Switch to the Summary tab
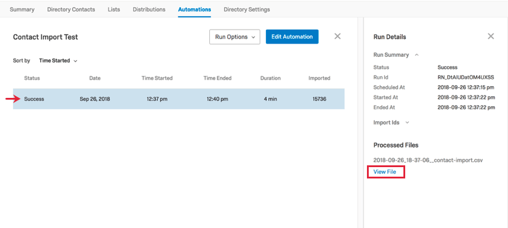 pyautogui.click(x=22, y=10)
